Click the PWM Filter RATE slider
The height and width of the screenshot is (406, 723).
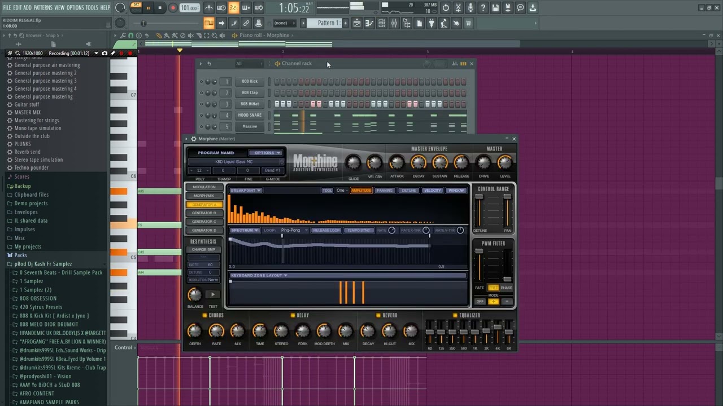[479, 265]
